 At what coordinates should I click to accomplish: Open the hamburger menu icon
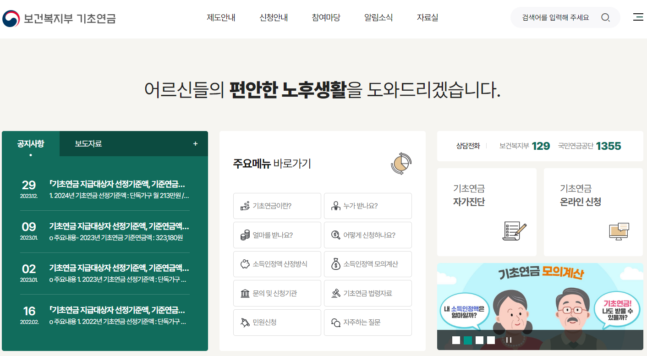tap(638, 17)
